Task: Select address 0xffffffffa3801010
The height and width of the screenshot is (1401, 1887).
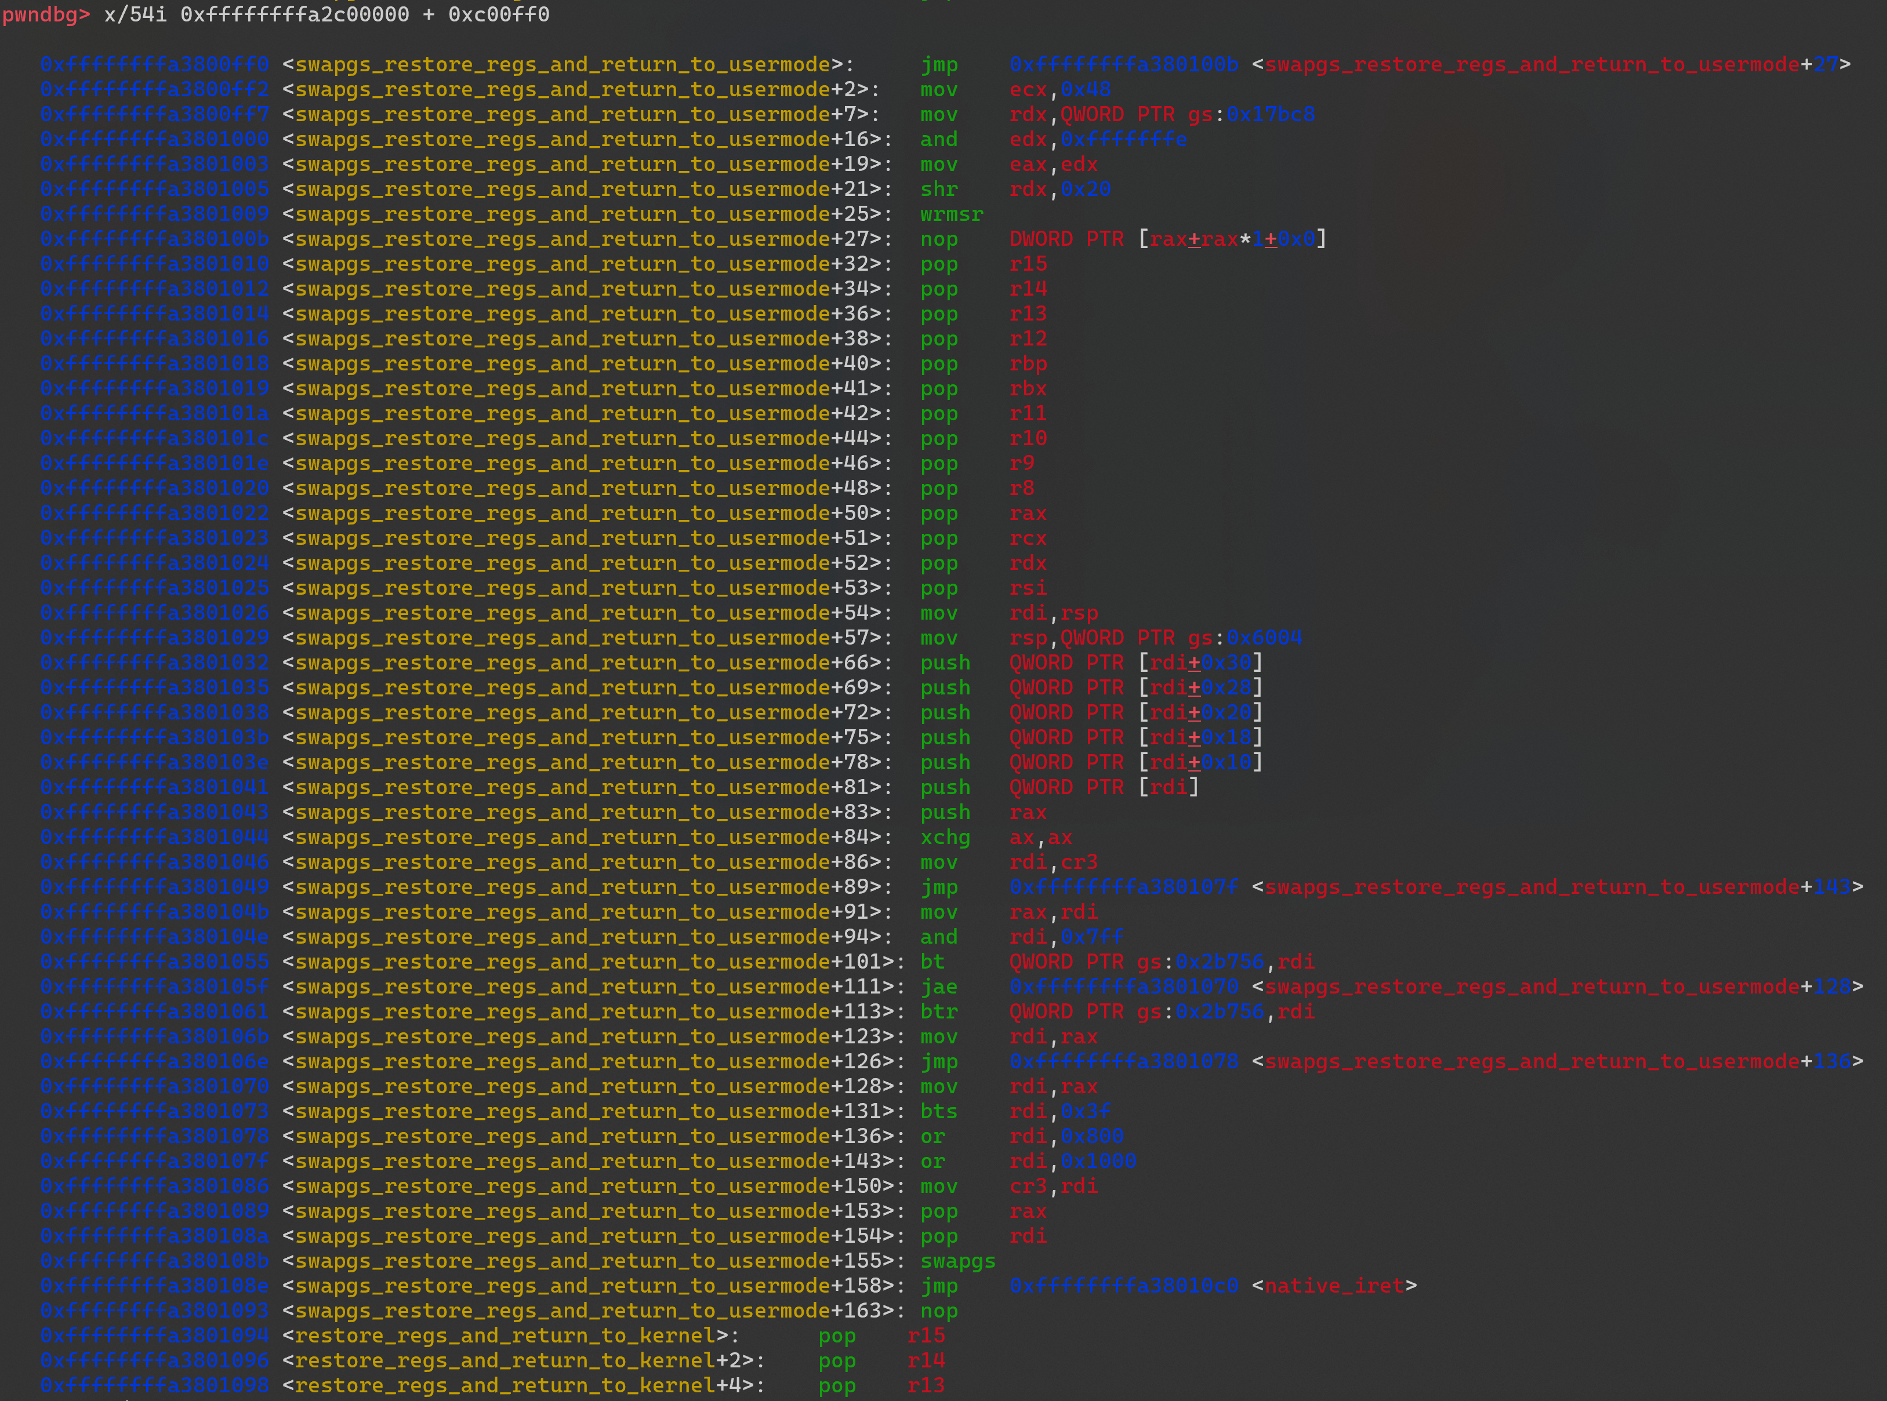Action: 154,264
